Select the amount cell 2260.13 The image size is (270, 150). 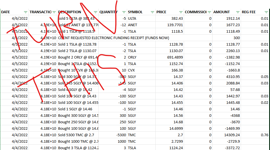pyautogui.click(x=227, y=51)
